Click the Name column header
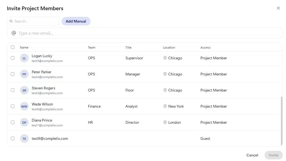 coord(24,47)
